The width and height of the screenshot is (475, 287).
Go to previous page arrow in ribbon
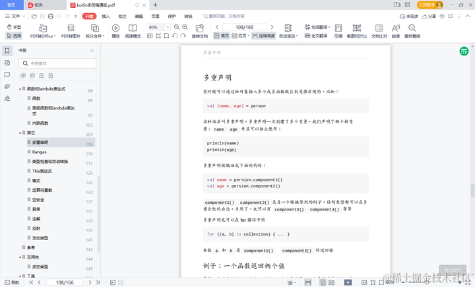pyautogui.click(x=217, y=27)
